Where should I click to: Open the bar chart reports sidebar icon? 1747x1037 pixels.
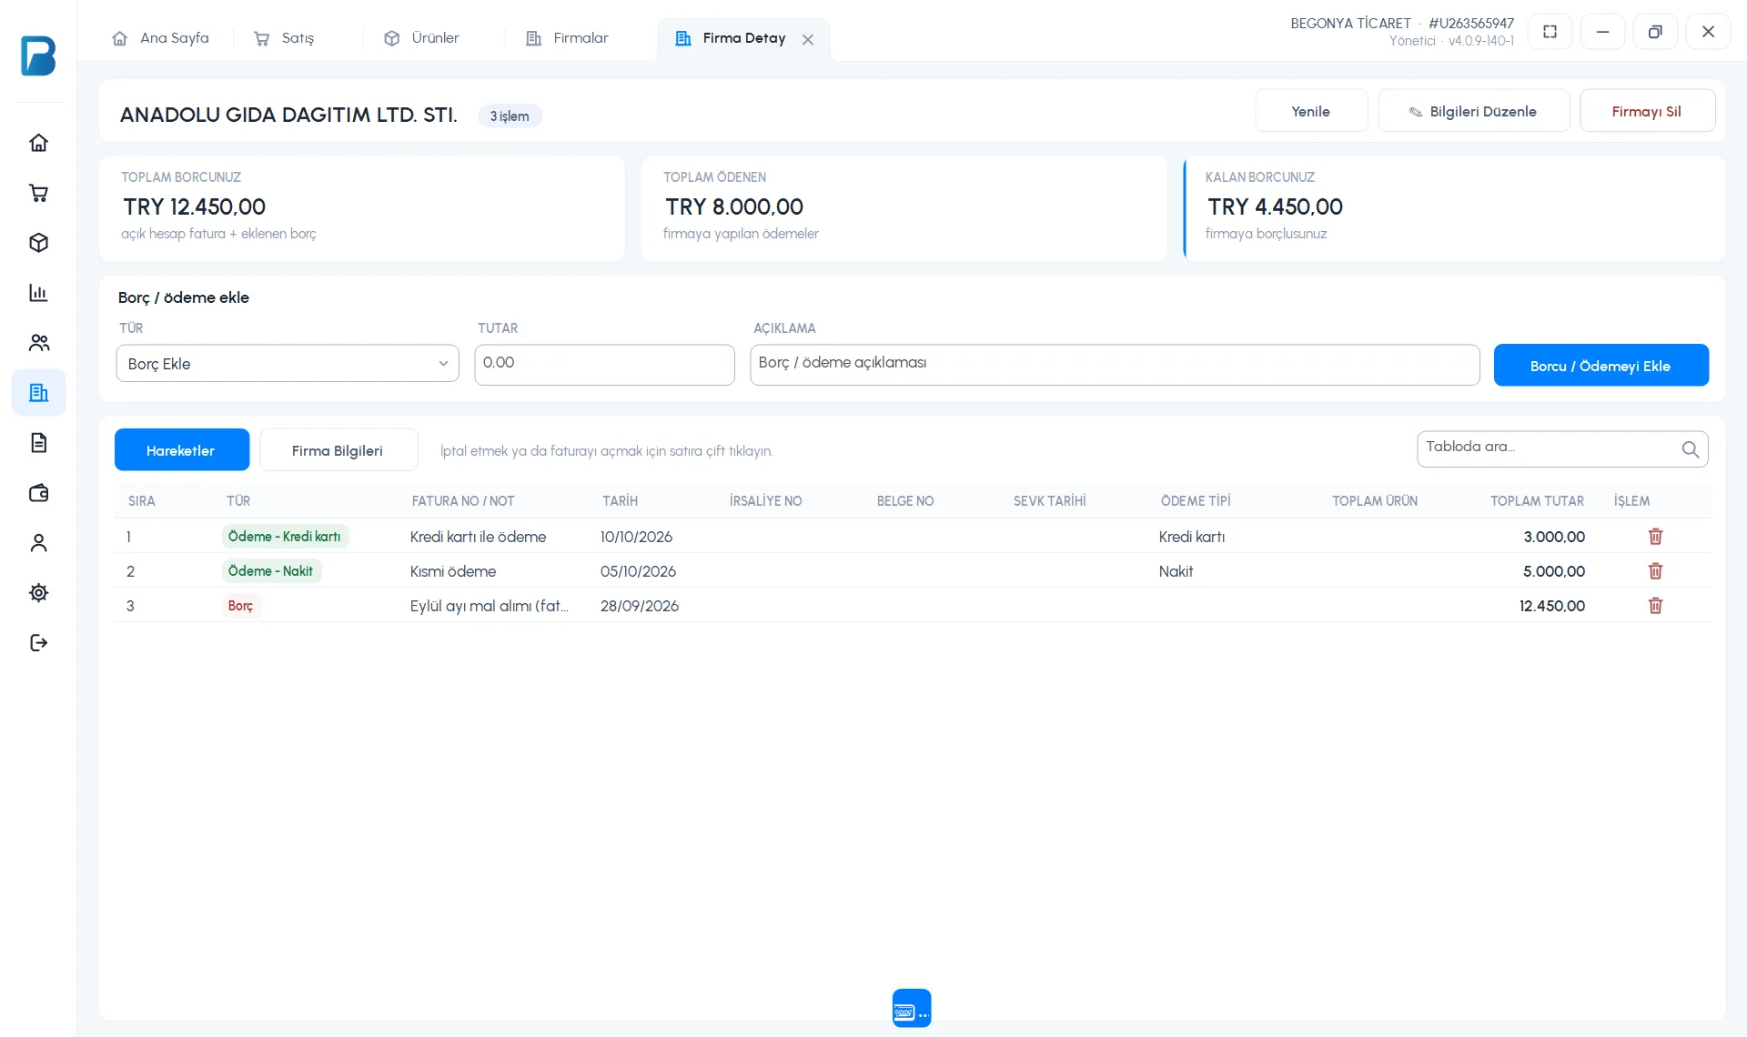[x=38, y=293]
